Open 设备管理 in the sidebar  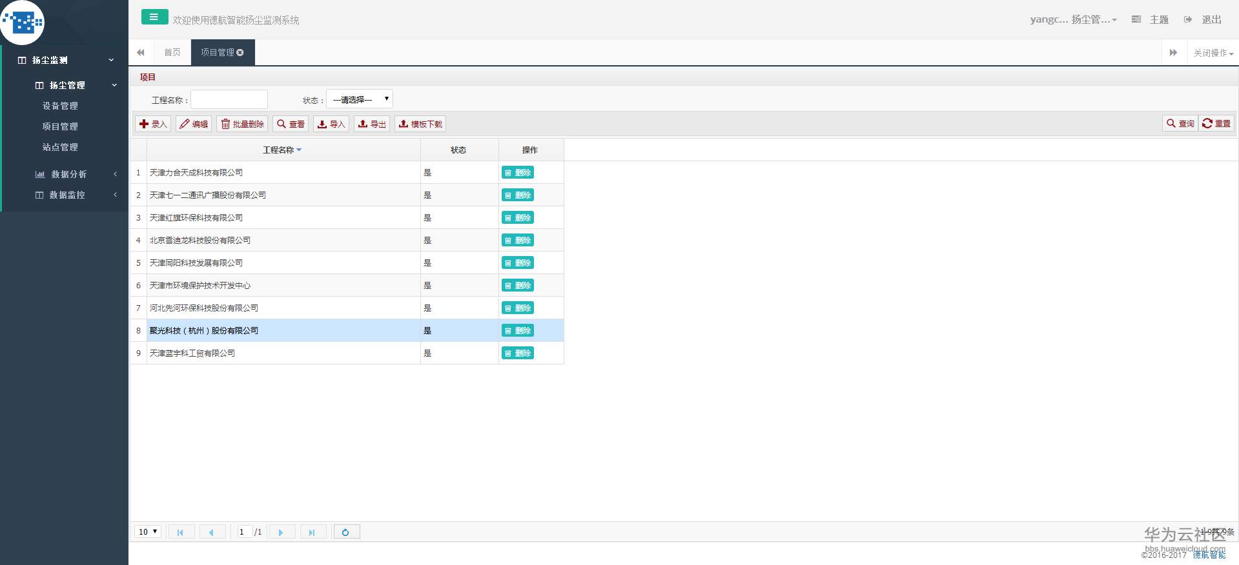pos(60,106)
